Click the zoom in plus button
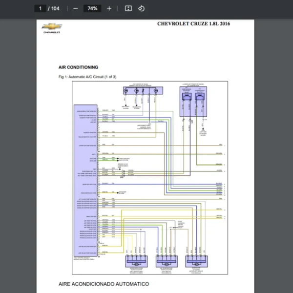Viewport: 293px width, 293px height. pos(109,8)
